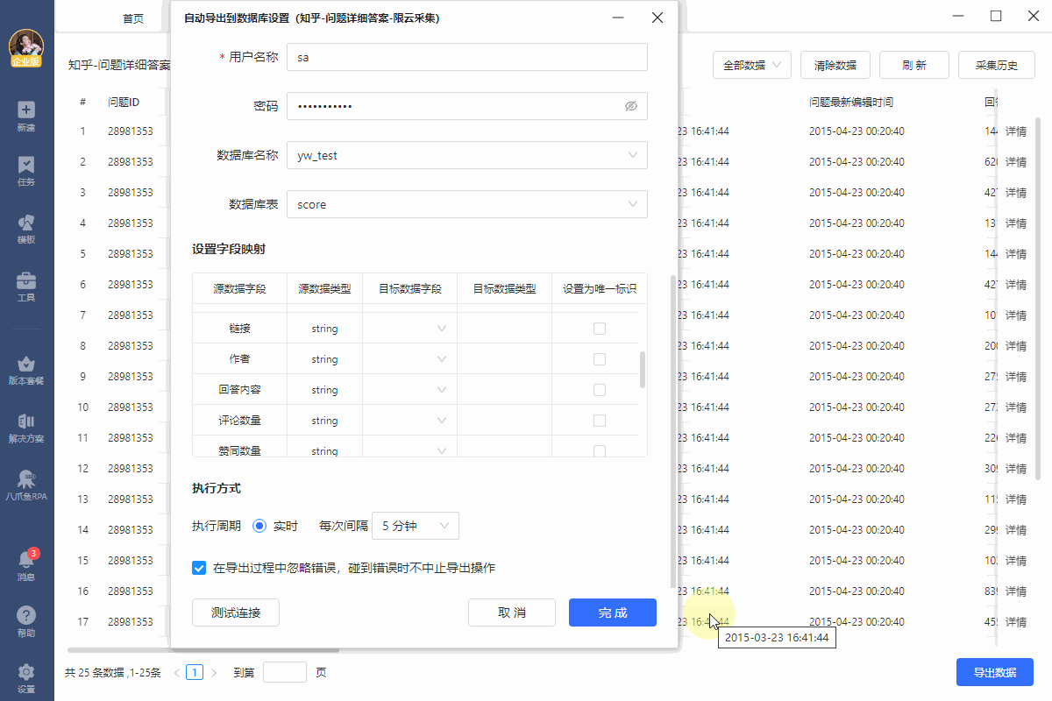Open the 数据库表 score dropdown
This screenshot has width=1052, height=701.
point(466,204)
